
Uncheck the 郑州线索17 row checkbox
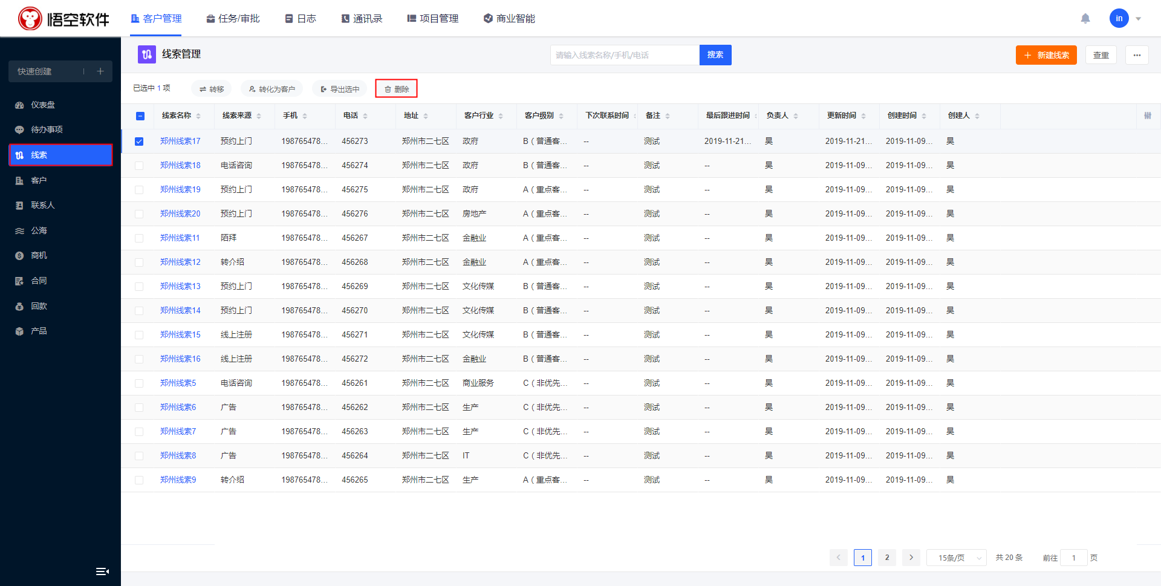pos(139,142)
